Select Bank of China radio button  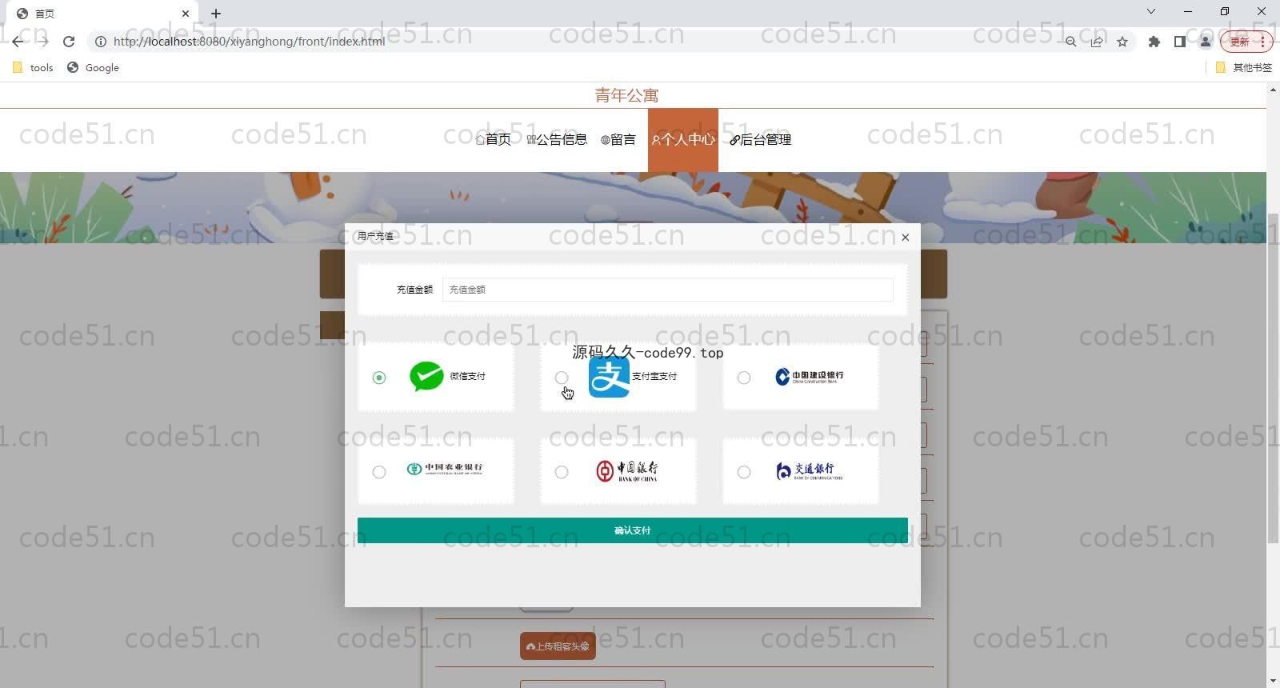click(562, 472)
